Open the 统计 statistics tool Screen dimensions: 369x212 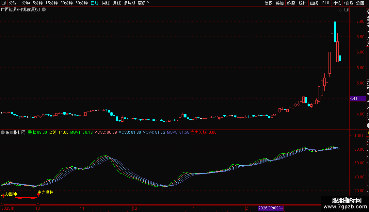(x=302, y=3)
